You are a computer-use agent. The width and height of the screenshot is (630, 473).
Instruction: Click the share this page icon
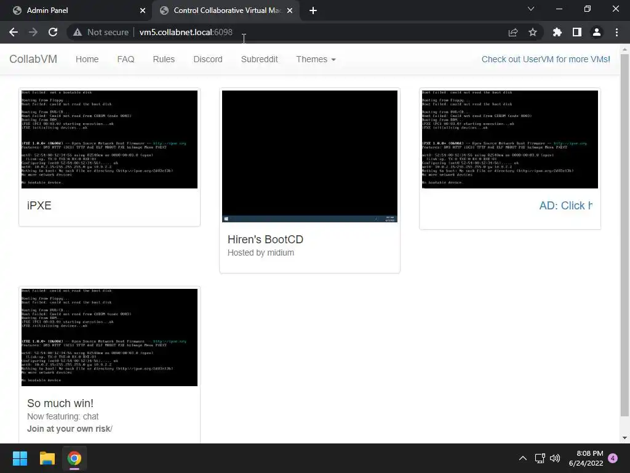pos(513,32)
